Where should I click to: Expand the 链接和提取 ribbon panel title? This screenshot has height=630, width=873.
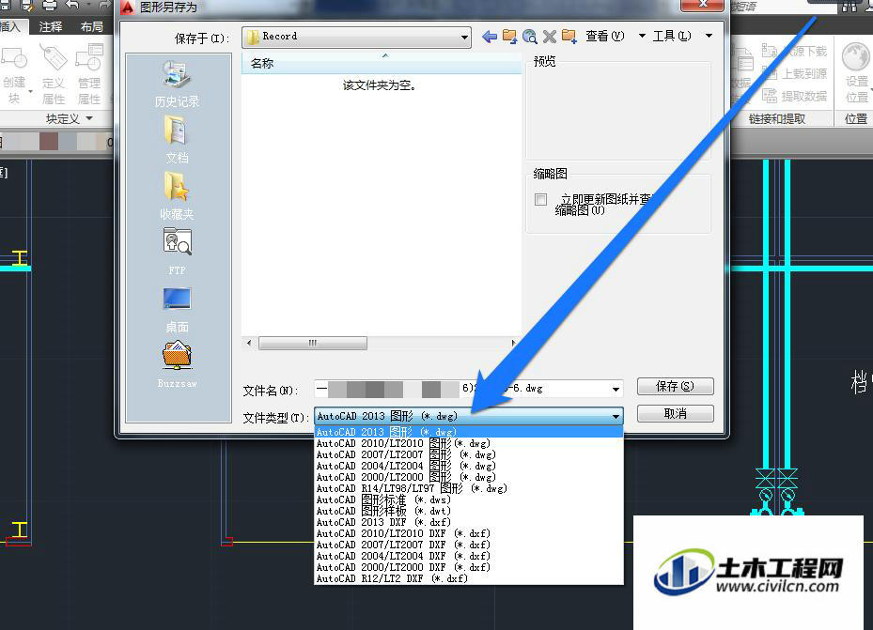point(777,118)
